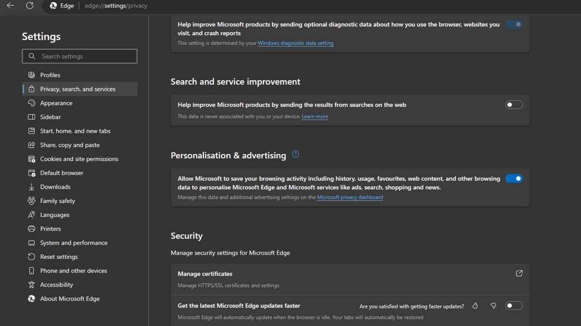
Task: Click the thumbs down feedback icon
Action: click(x=493, y=305)
